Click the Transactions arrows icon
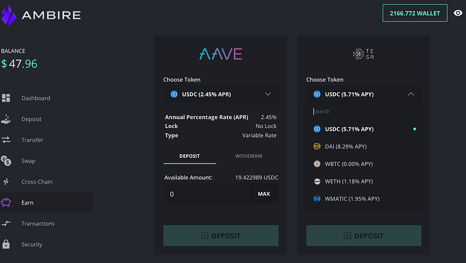 pyautogui.click(x=6, y=223)
